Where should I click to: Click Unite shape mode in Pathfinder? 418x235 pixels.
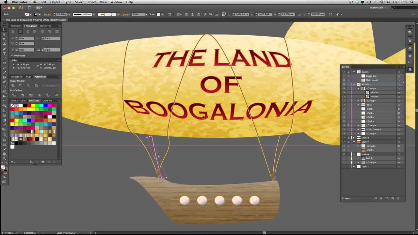[13, 86]
